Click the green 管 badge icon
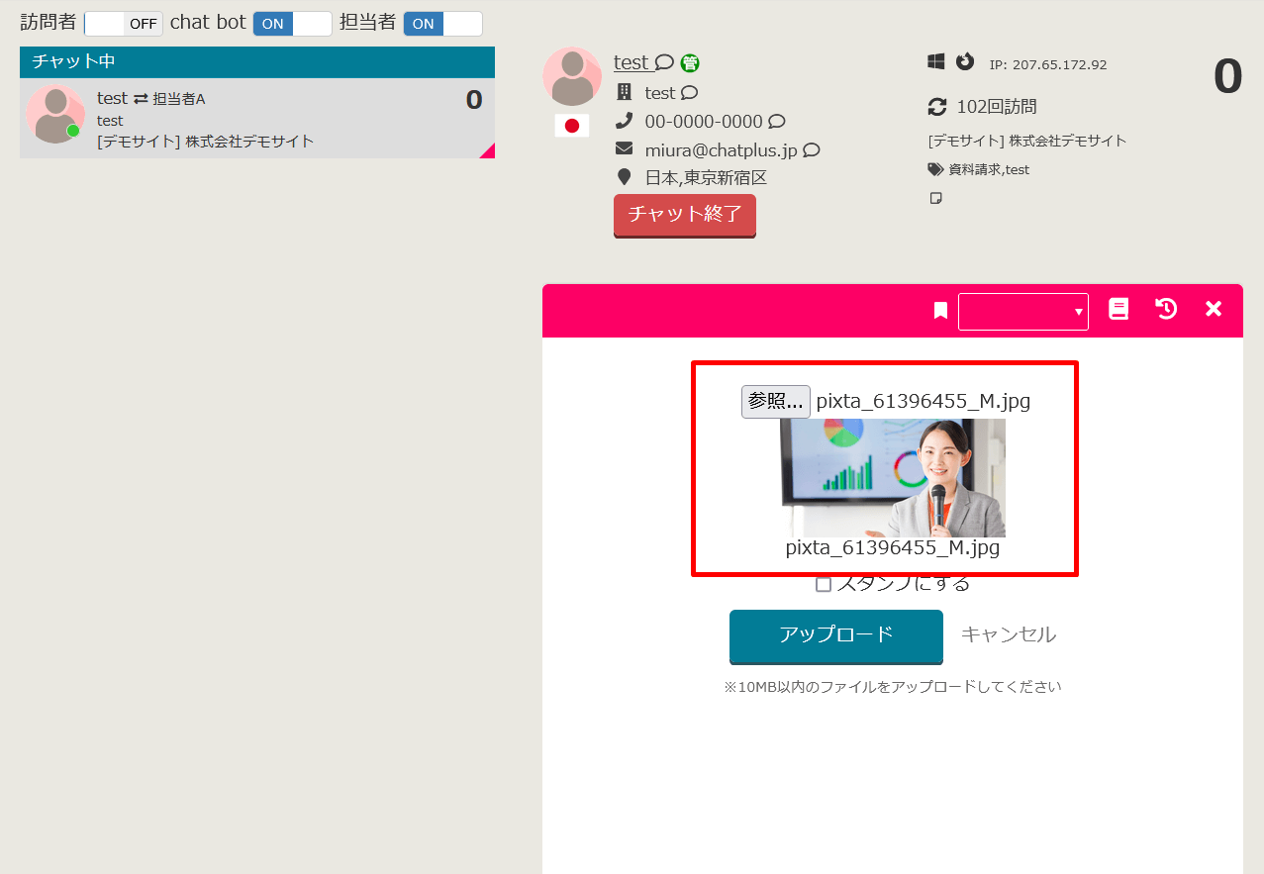This screenshot has height=874, width=1264. click(690, 63)
